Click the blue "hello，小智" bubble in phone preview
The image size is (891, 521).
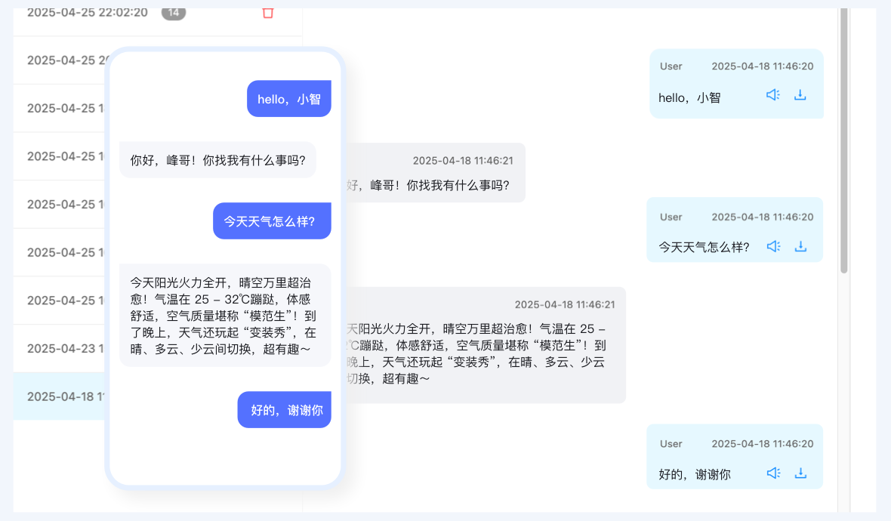pos(288,99)
